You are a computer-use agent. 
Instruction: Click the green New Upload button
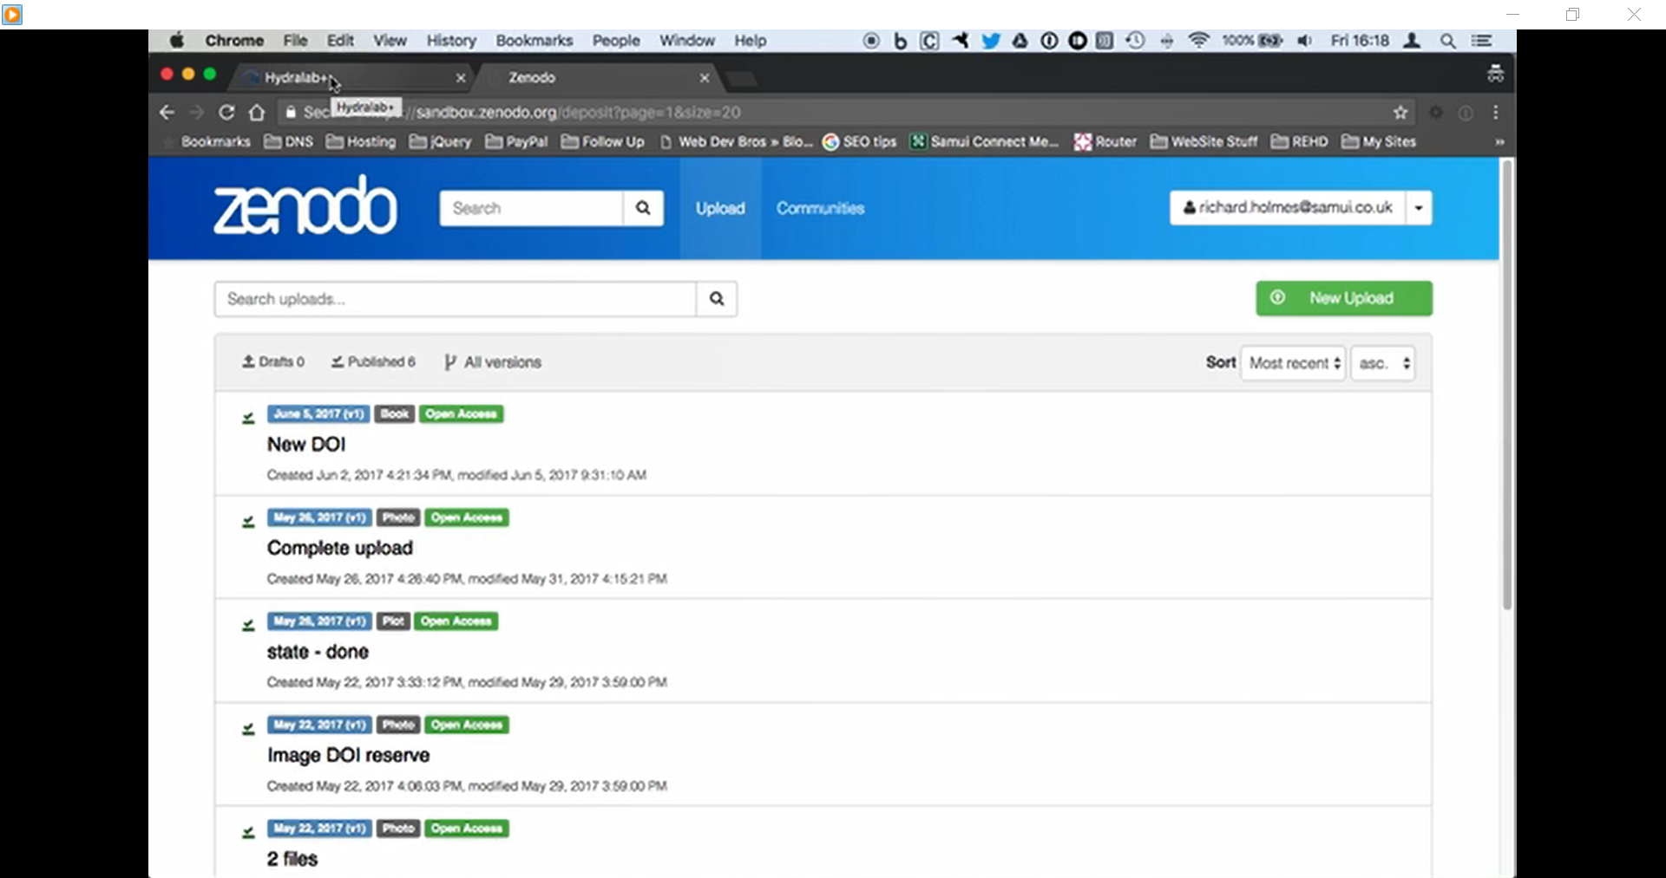tap(1344, 298)
